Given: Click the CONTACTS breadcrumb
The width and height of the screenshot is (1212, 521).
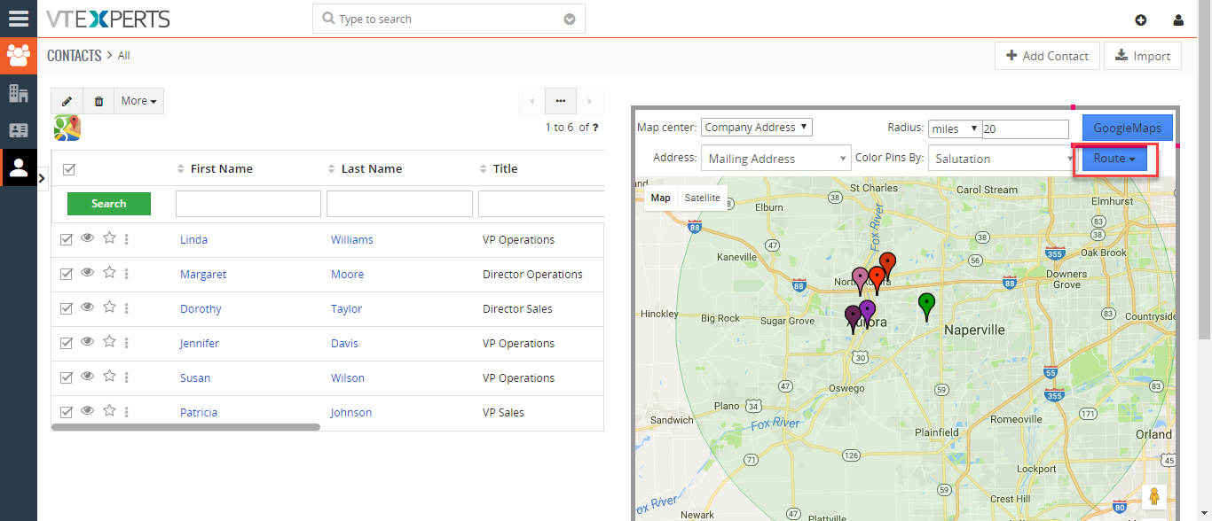Looking at the screenshot, I should [75, 55].
